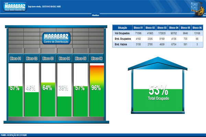Click the End. Vazios row label
The width and height of the screenshot is (206, 137).
121,44
